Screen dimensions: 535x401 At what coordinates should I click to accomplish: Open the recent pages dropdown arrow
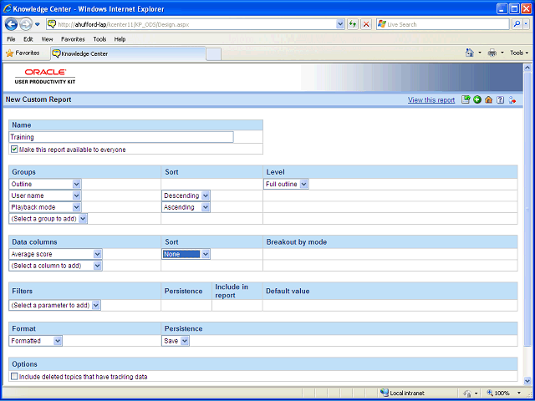pyautogui.click(x=37, y=24)
